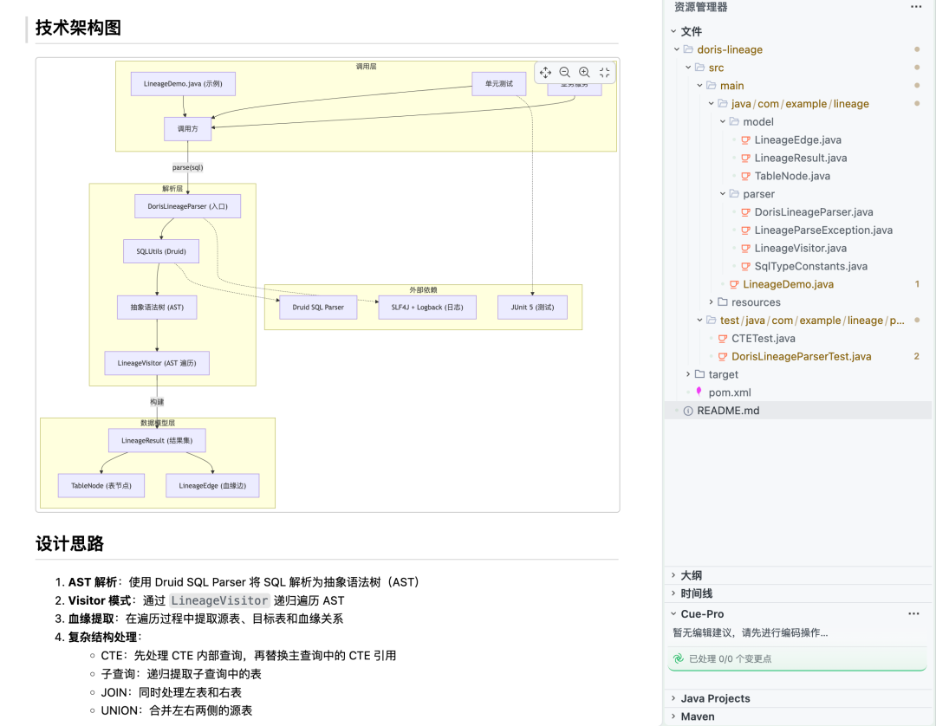The image size is (936, 726).
Task: Open LineageResult.java in the file tree
Action: pyautogui.click(x=801, y=158)
